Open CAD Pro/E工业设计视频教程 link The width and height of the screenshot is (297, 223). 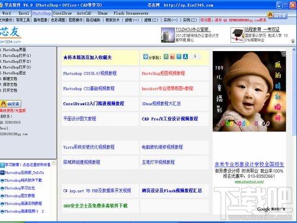[170, 119]
